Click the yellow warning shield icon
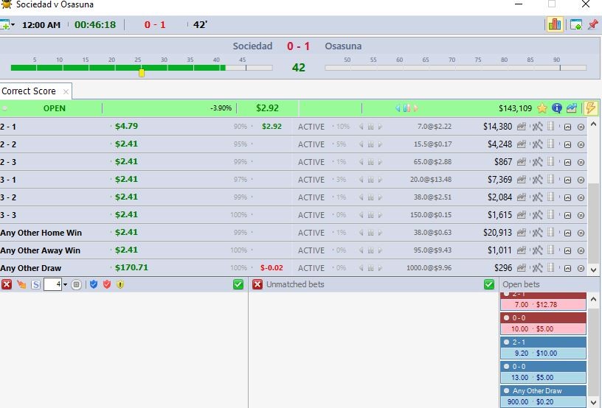 (119, 284)
